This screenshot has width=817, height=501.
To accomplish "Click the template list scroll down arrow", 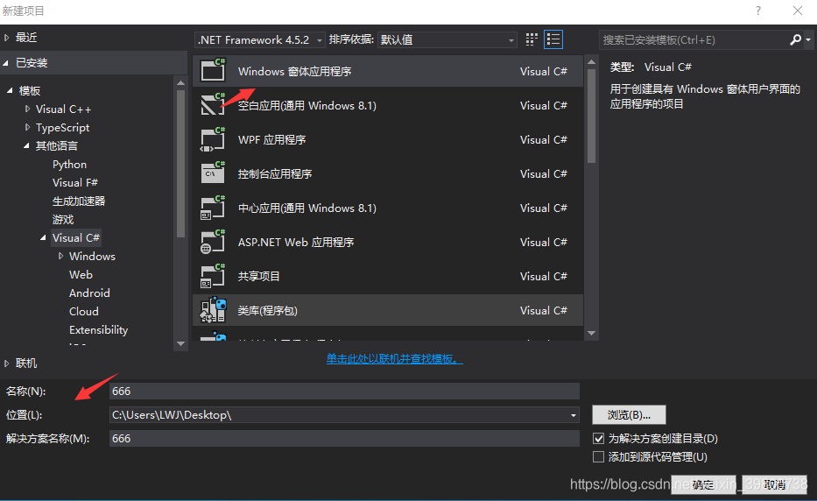I will (591, 334).
